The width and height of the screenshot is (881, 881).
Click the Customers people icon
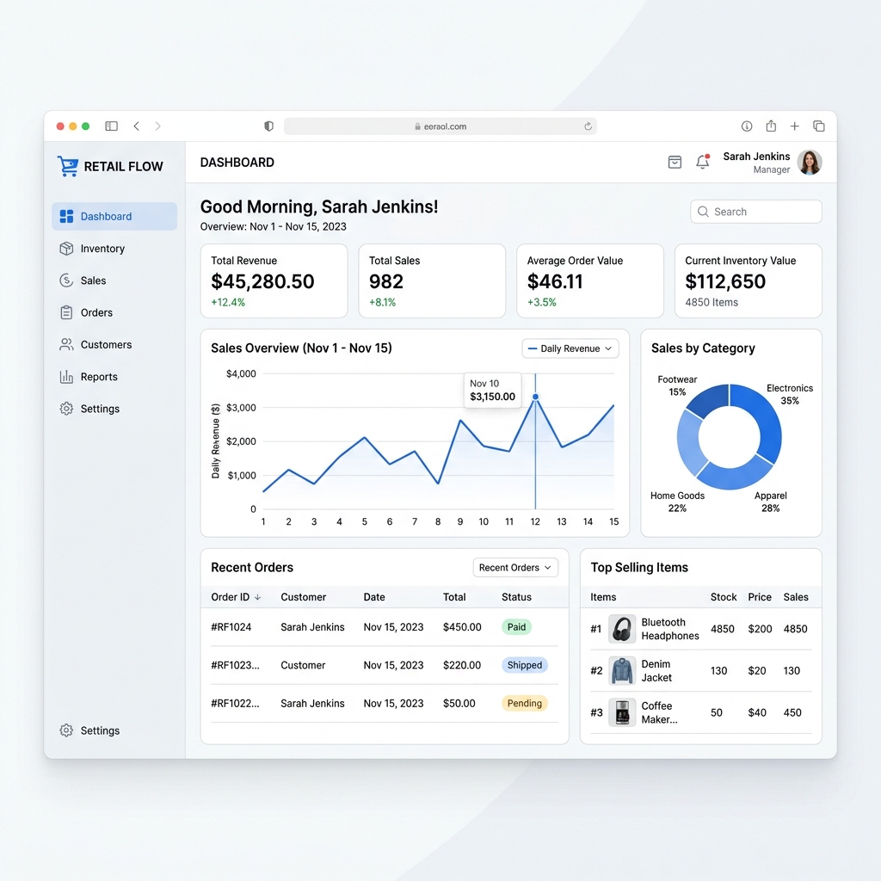[66, 344]
